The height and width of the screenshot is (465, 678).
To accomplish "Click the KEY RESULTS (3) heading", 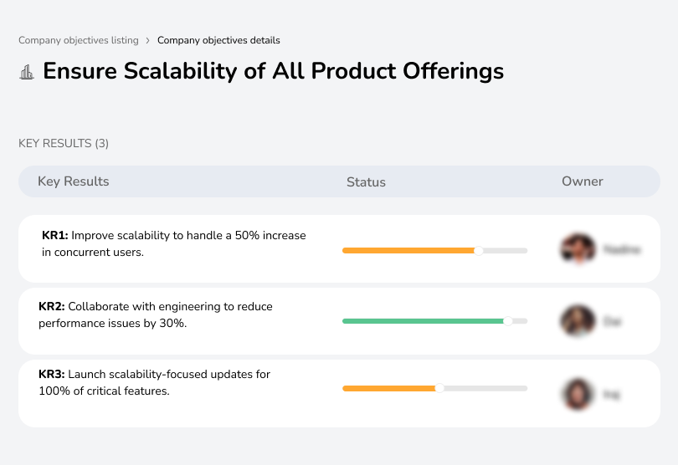I will tap(64, 144).
